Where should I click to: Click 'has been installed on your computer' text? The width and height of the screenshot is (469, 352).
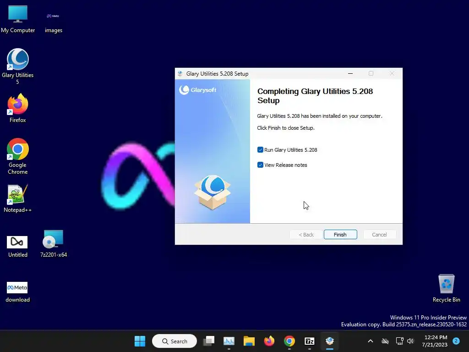point(342,116)
